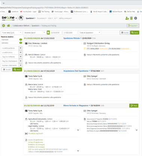Click goods icon beside Agricultural Instruments, Cartoni
This screenshot has width=142, height=156.
pyautogui.click(x=26, y=119)
